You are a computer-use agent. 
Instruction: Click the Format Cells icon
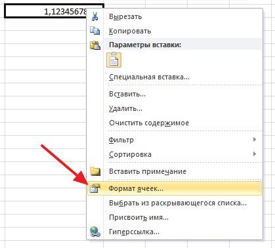tap(95, 188)
